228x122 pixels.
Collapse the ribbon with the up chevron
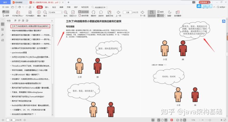tap(214, 7)
